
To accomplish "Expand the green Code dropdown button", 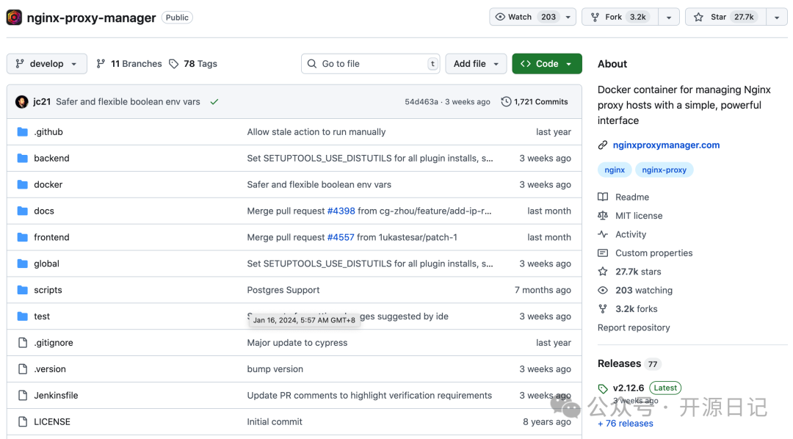I will pyautogui.click(x=546, y=64).
